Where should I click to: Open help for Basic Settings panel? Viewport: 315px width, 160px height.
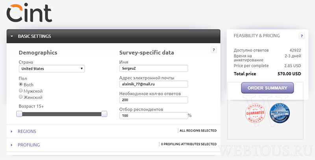tap(214, 50)
